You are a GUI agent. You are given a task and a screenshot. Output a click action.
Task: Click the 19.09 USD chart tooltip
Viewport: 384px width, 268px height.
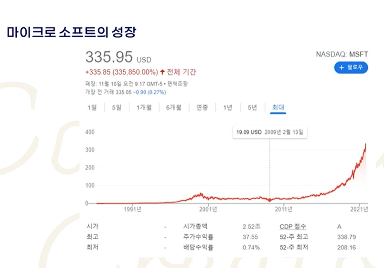[270, 132]
